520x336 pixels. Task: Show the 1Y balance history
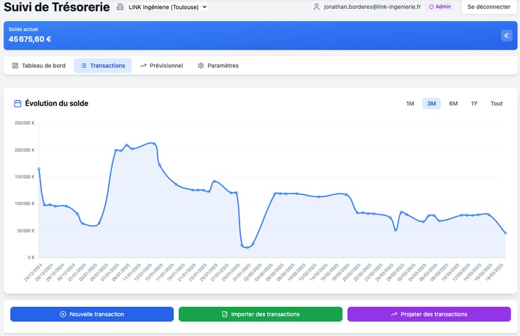click(x=474, y=104)
